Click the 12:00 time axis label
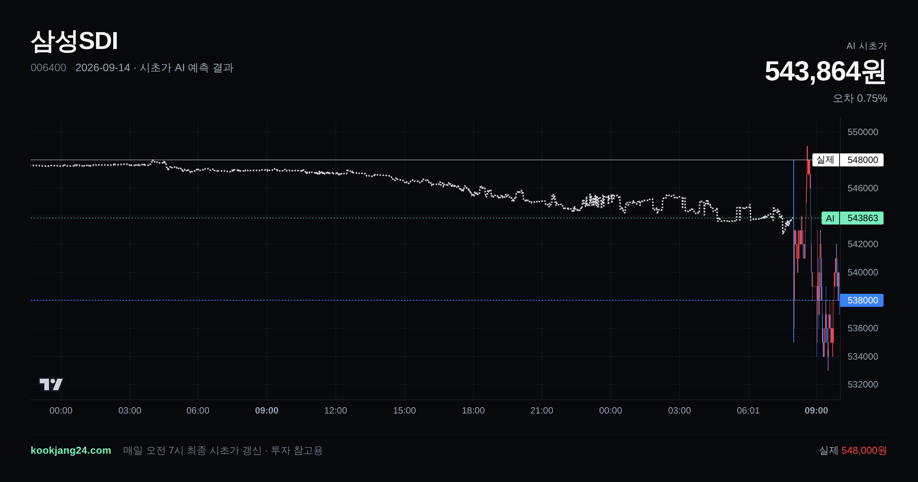This screenshot has height=482, width=918. tap(335, 410)
